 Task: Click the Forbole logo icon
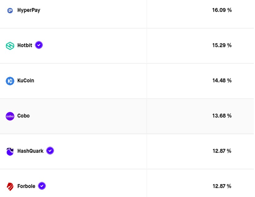pos(10,187)
